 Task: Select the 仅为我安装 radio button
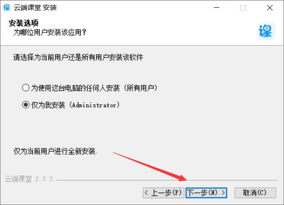click(26, 105)
